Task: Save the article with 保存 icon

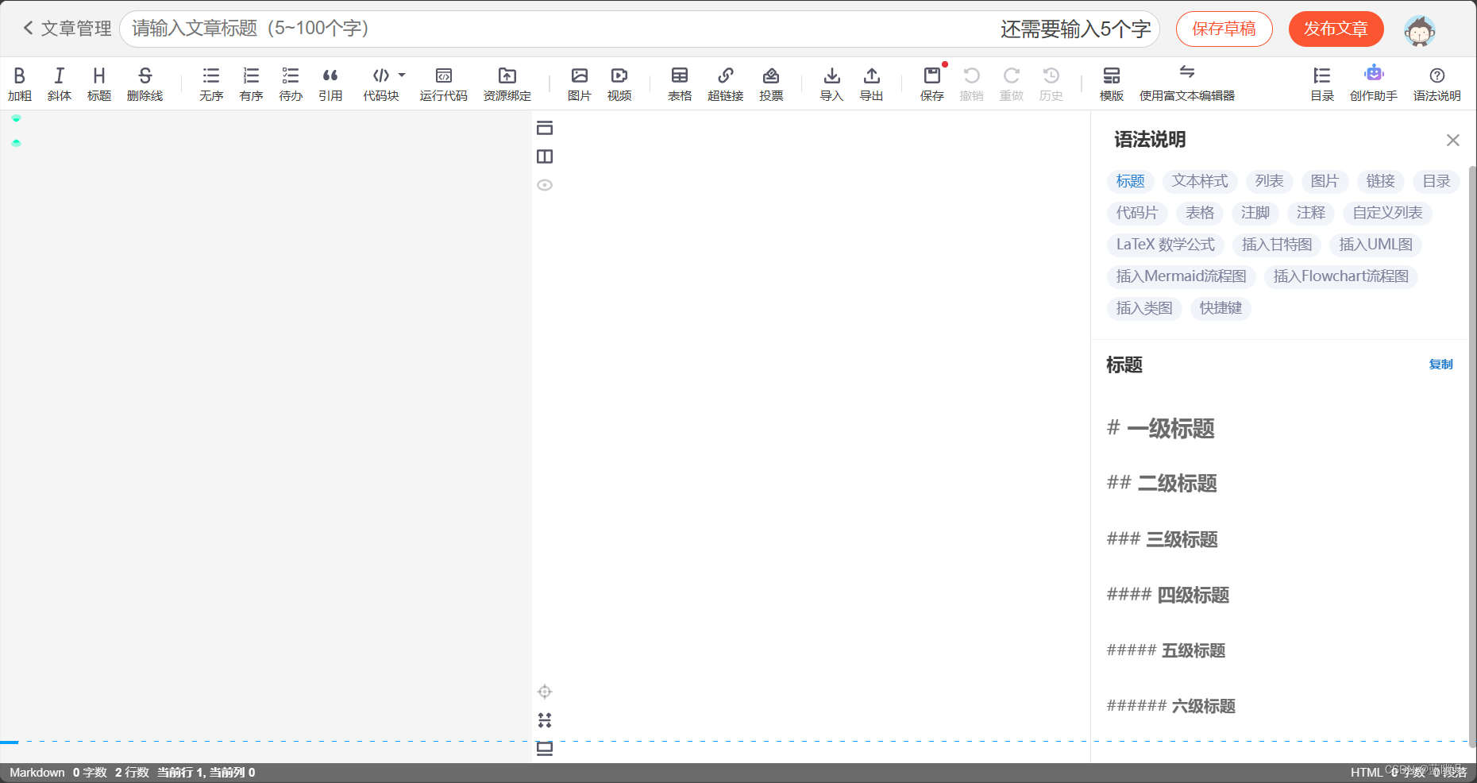Action: 931,83
